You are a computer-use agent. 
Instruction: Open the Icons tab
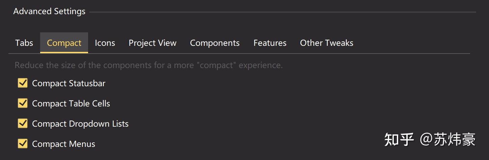click(105, 43)
